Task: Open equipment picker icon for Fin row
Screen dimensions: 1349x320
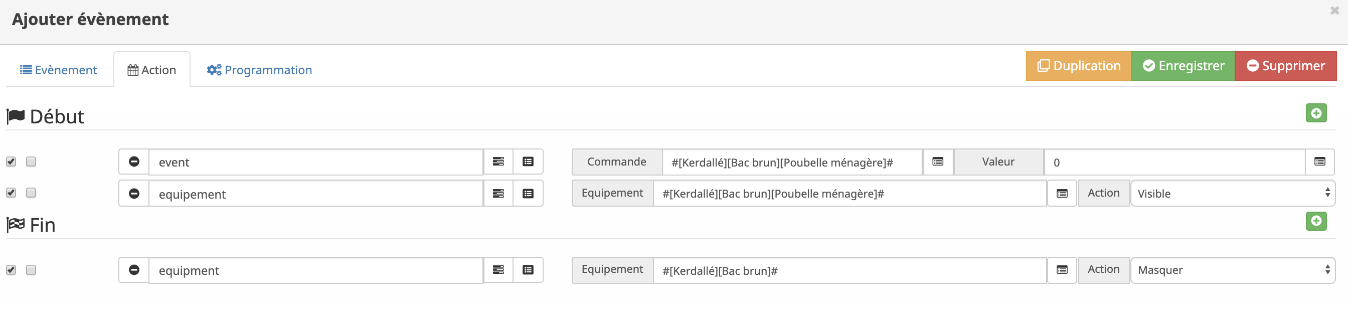Action: point(1062,270)
